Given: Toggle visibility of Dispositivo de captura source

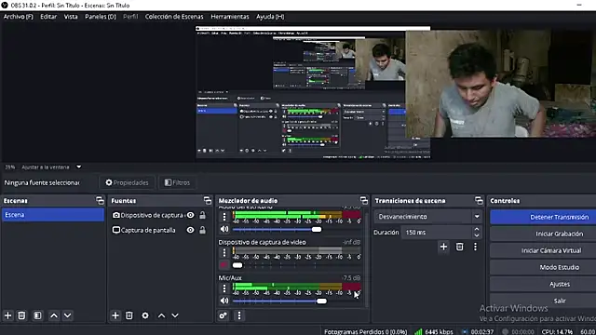Looking at the screenshot, I should tap(190, 215).
